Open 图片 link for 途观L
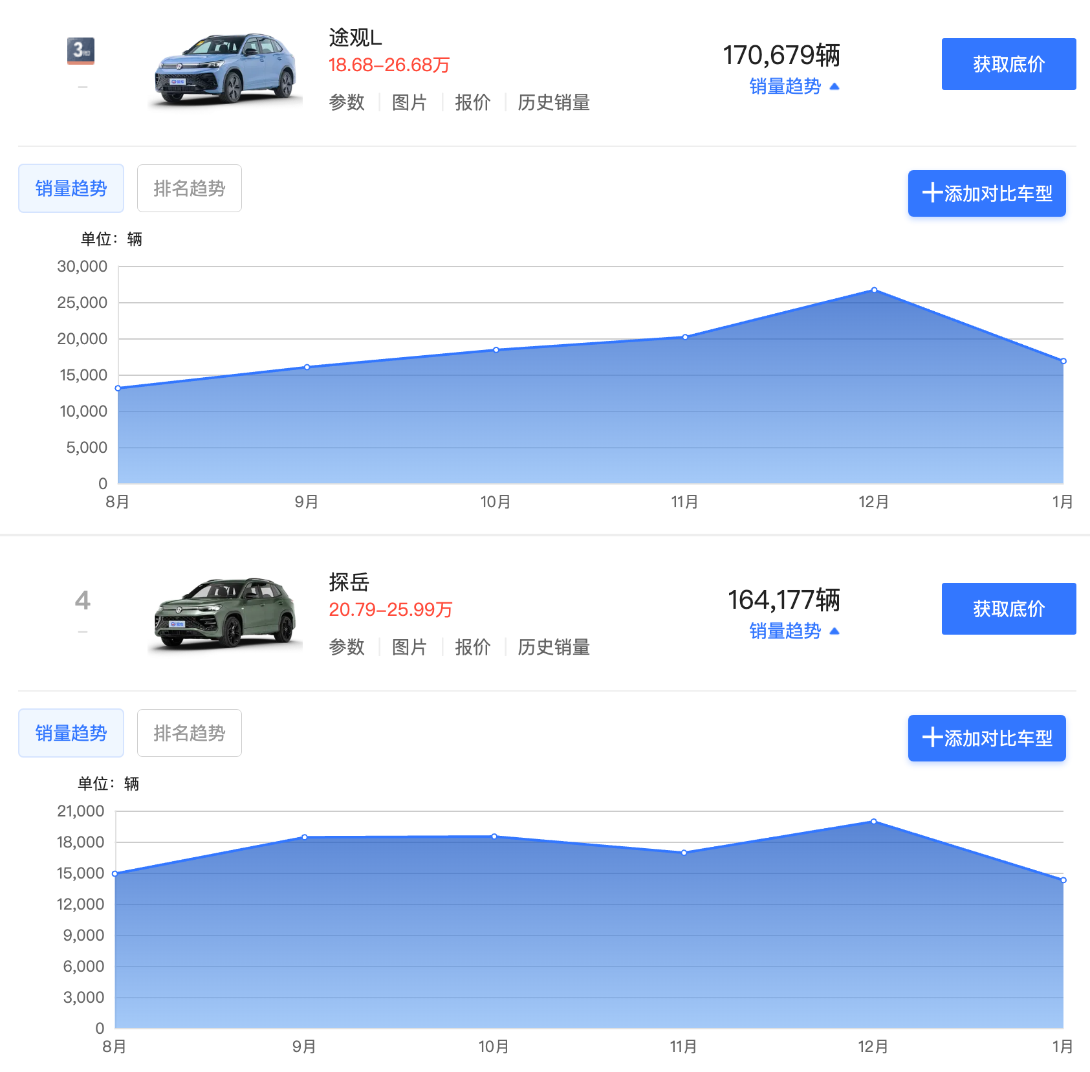1090x1072 pixels. coord(409,102)
